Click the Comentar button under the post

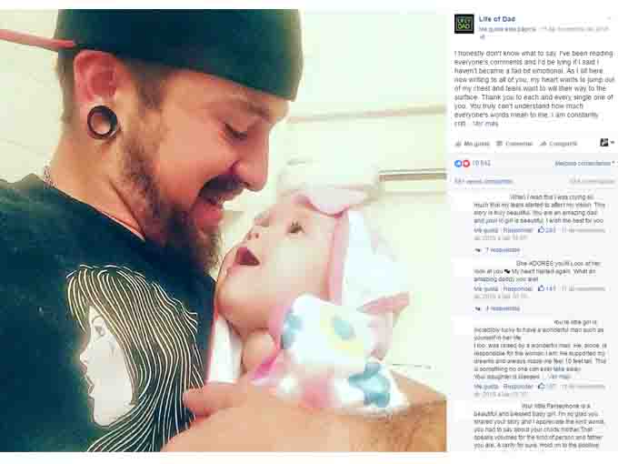514,144
